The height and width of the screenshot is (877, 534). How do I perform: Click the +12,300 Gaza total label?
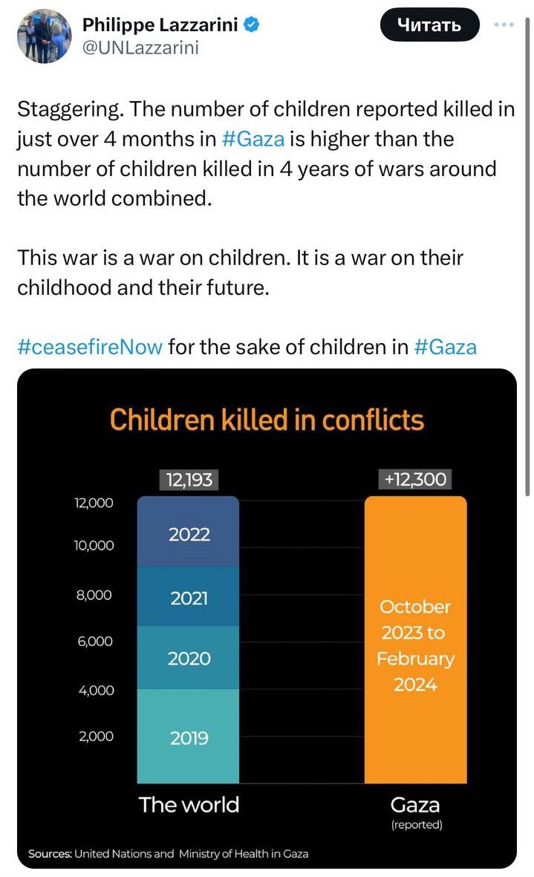[x=416, y=480]
